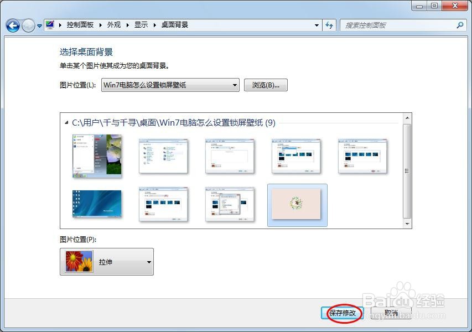
Task: Select the blue desktop screenshot thumbnail
Action: (x=96, y=204)
